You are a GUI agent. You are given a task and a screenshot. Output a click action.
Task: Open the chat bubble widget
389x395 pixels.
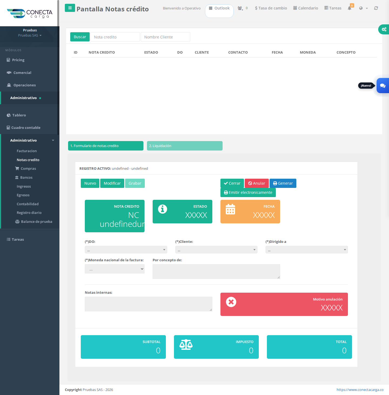(x=383, y=86)
